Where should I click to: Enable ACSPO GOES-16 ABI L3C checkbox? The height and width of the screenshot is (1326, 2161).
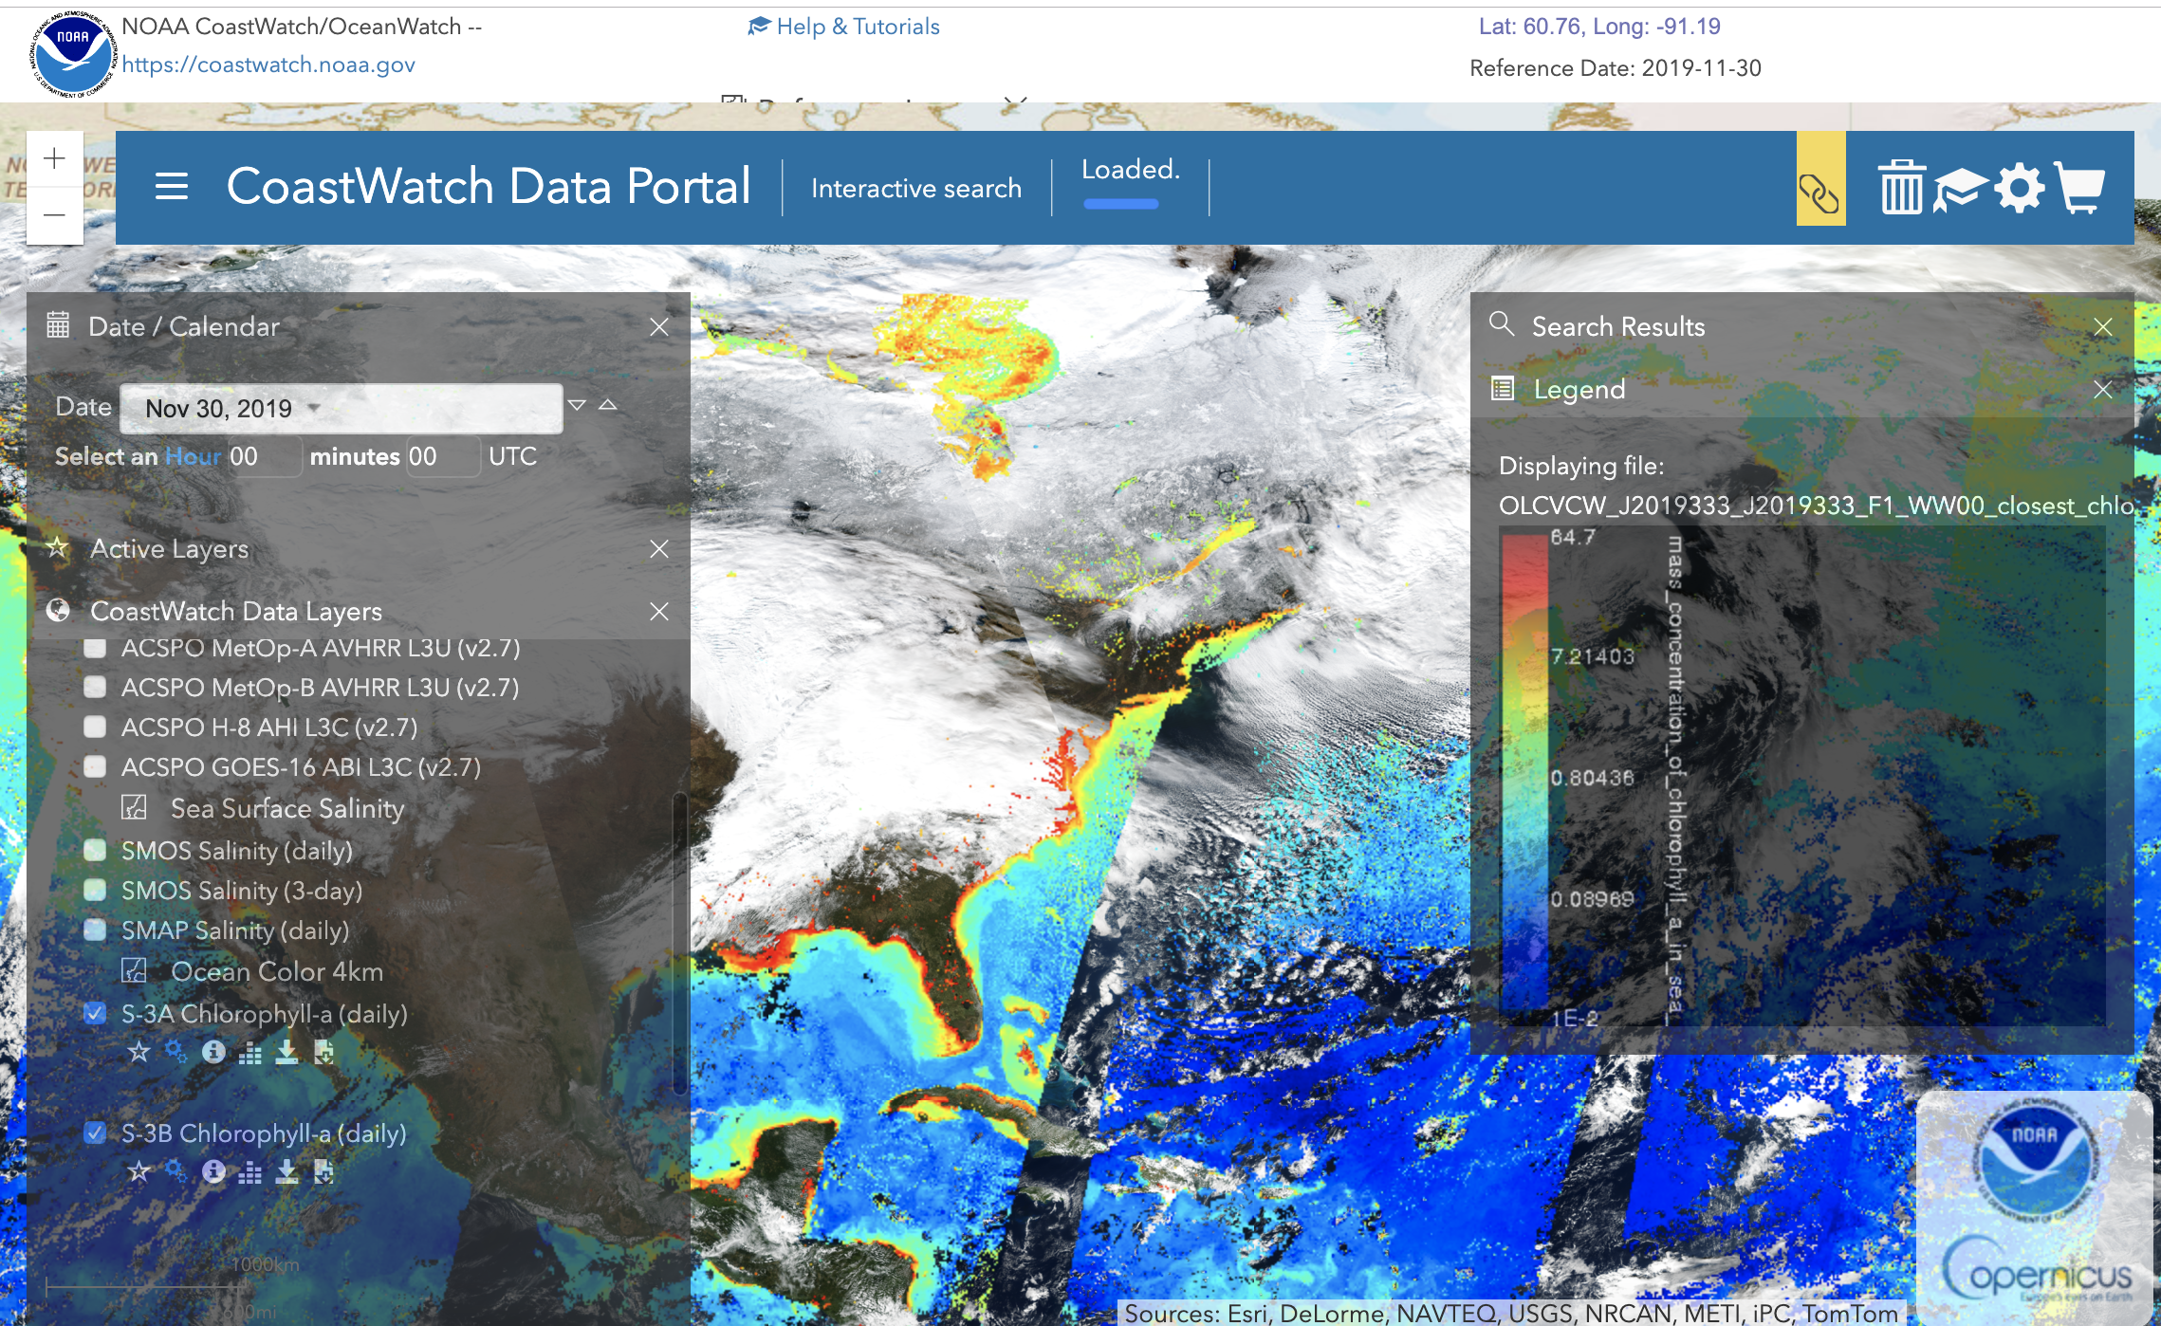point(95,766)
